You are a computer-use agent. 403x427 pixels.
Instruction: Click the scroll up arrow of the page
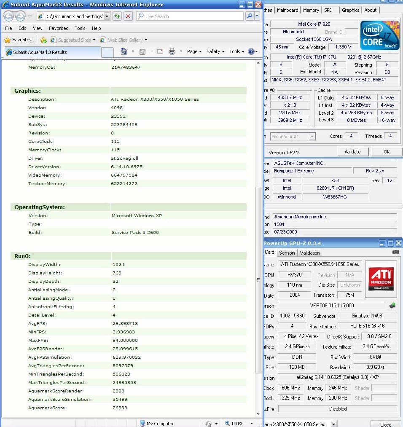[x=258, y=63]
